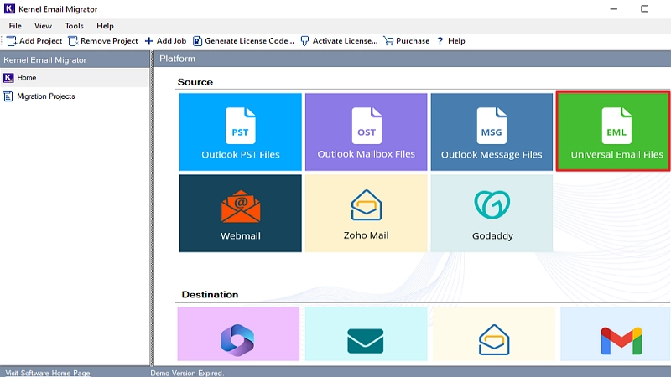The width and height of the screenshot is (671, 377).
Task: Pick Zoho Mail destination tile
Action: (x=494, y=333)
